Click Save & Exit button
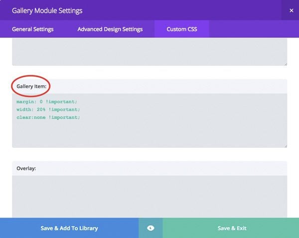Screen dimensions: 299x238 [x=231, y=228]
